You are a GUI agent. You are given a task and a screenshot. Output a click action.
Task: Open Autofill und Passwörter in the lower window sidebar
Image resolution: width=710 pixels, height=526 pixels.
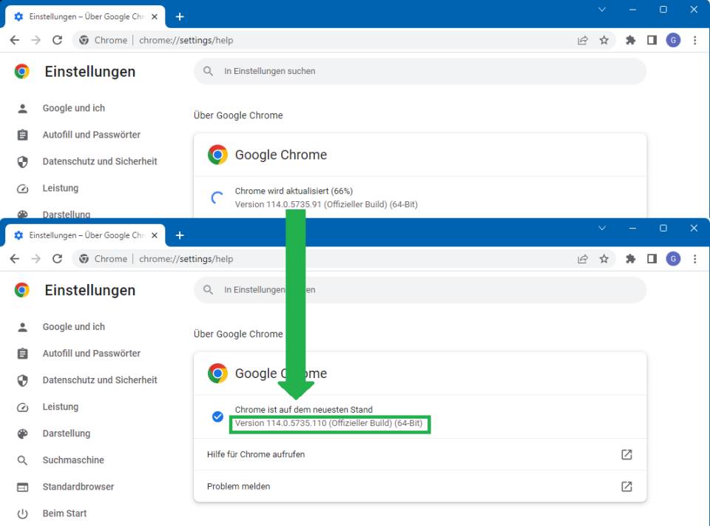92,354
